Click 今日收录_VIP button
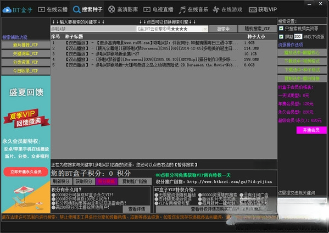Viewport: 329px width, 233px height. pos(26,71)
